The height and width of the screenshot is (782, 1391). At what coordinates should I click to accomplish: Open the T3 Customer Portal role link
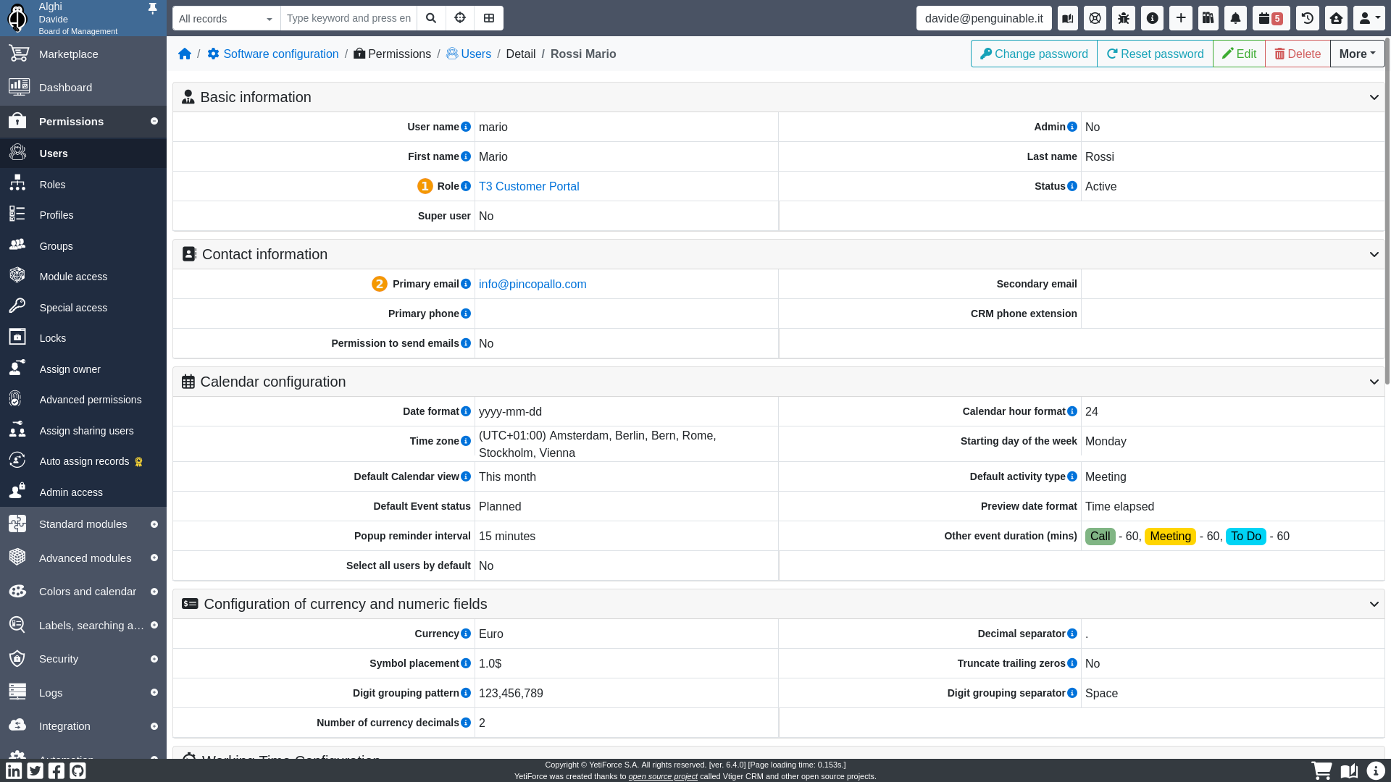529,186
